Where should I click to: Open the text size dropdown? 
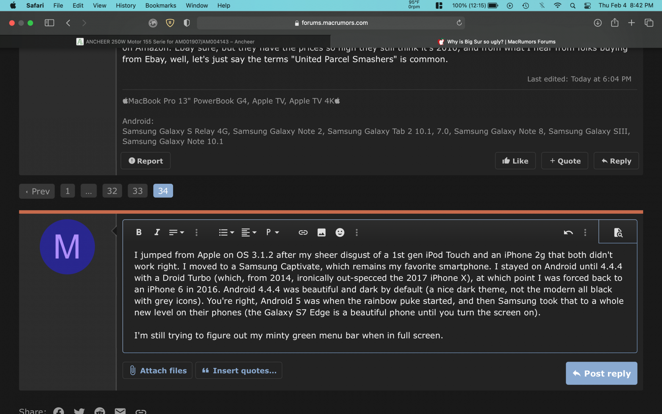(x=176, y=233)
